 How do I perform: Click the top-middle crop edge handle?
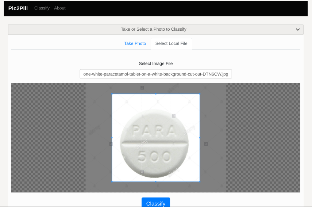pos(155,94)
